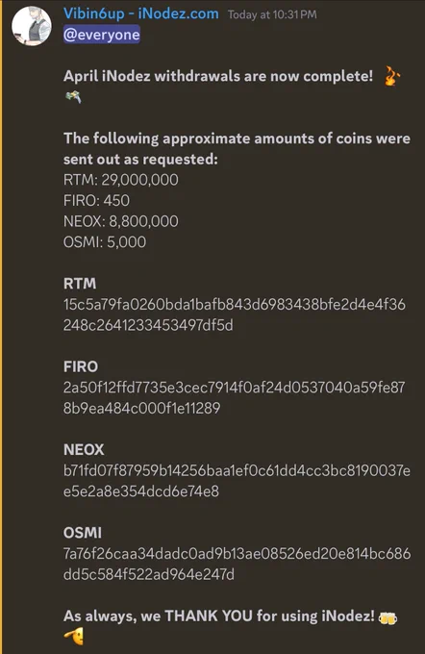Click the Today at 10:31 PM timestamp
Viewport: 425px width, 654px height.
tap(272, 15)
